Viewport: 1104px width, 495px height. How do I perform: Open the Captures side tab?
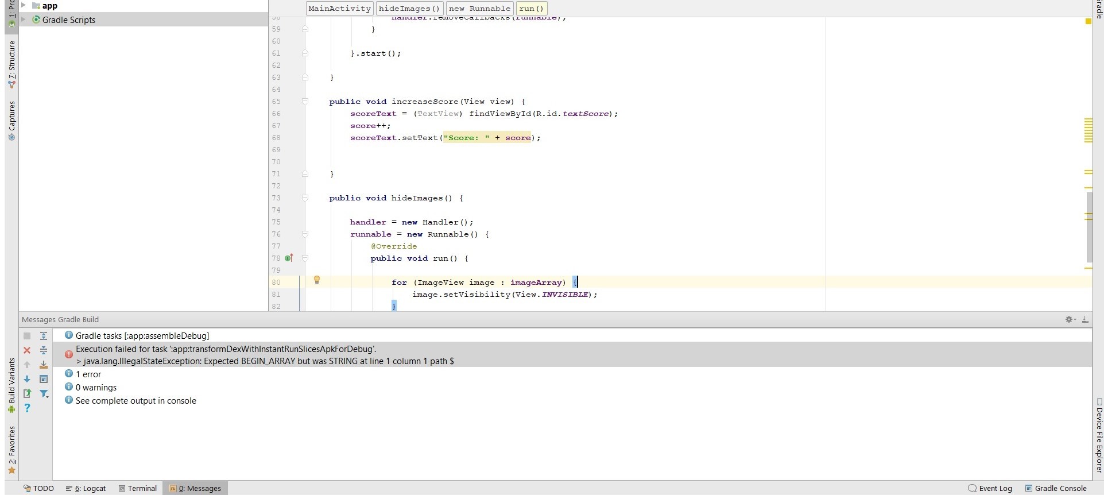[x=11, y=121]
